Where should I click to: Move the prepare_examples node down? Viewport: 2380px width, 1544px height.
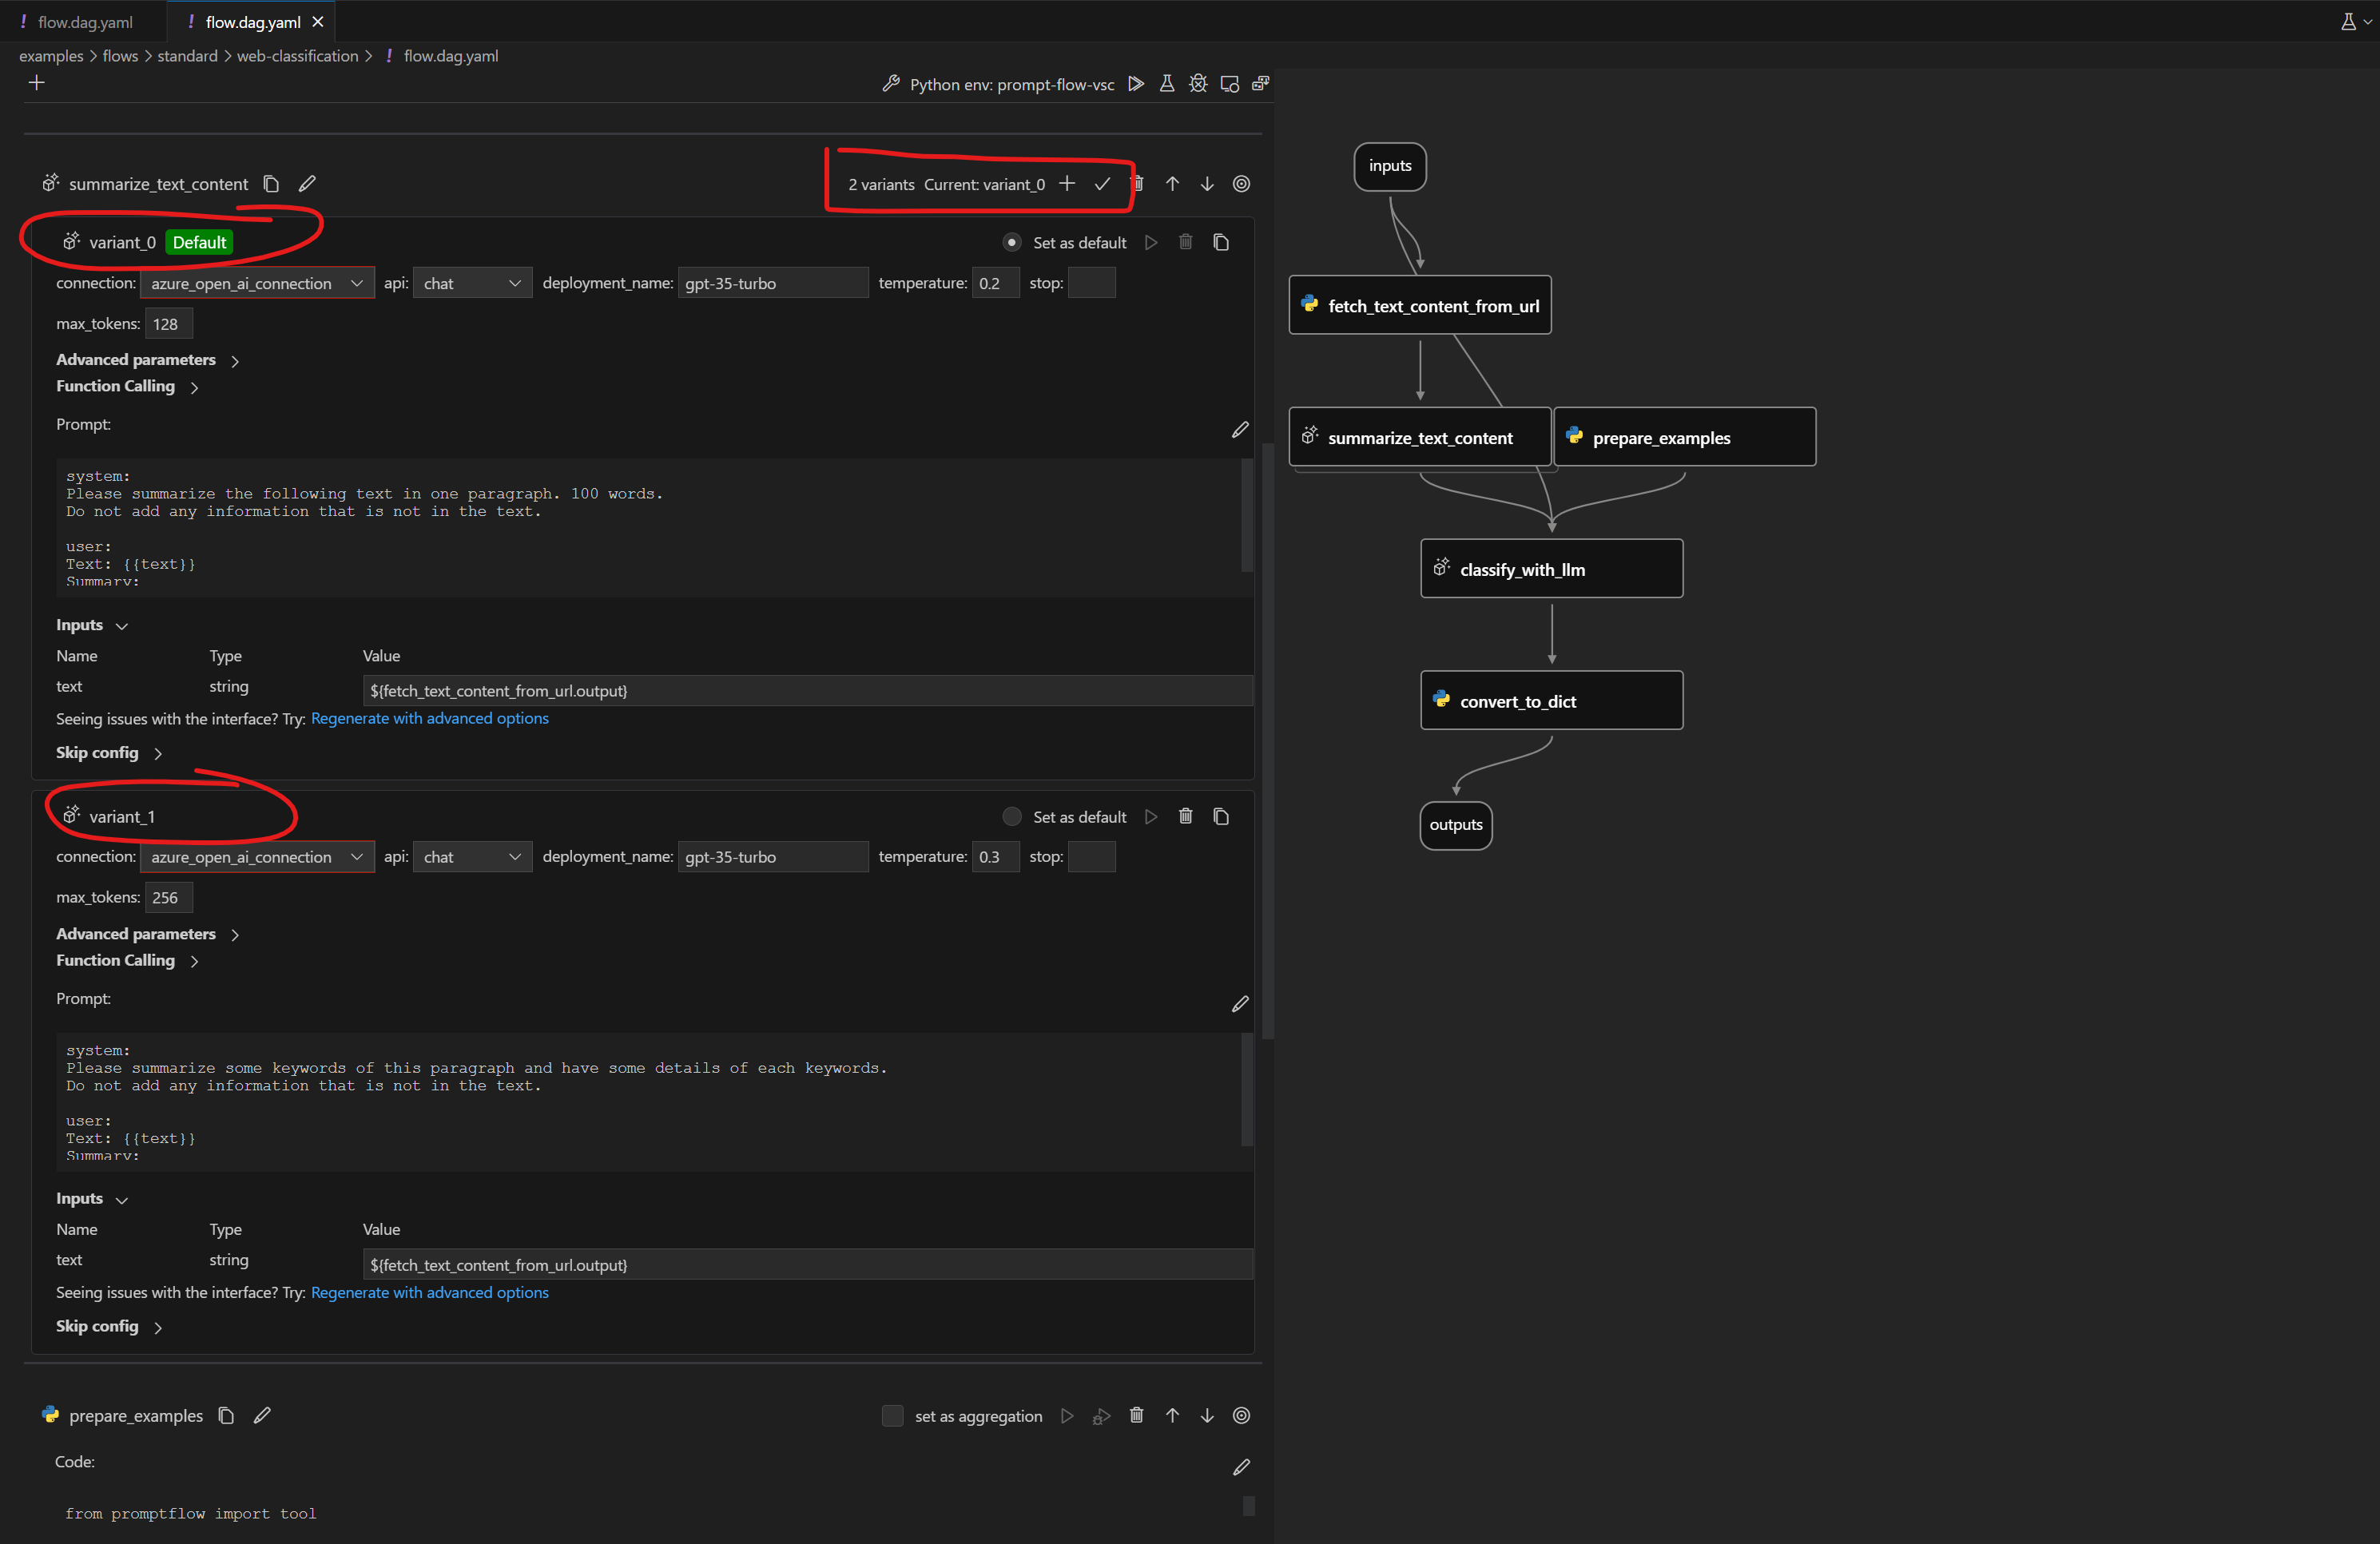pyautogui.click(x=1207, y=1416)
